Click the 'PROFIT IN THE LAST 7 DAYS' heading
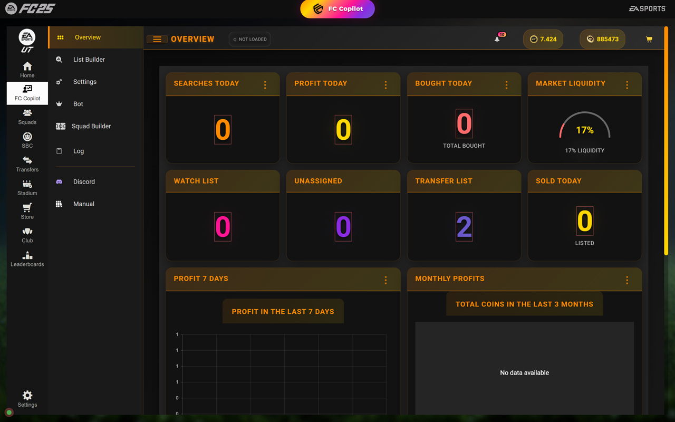The height and width of the screenshot is (422, 675). (x=283, y=312)
